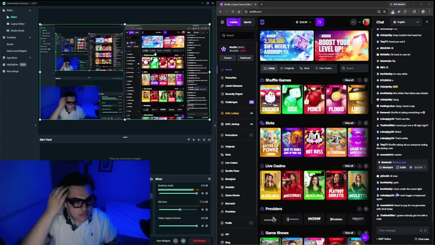Open the Chicken game thumbnail

271,99
